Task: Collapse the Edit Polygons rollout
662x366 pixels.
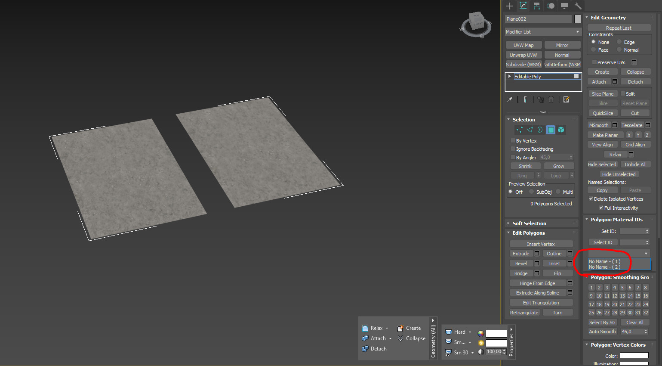Action: point(508,233)
